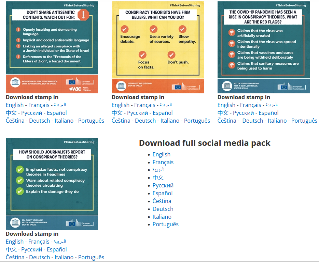This screenshot has width=319, height=262.
Task: Download full social media pack in 中文
Action: tap(158, 178)
